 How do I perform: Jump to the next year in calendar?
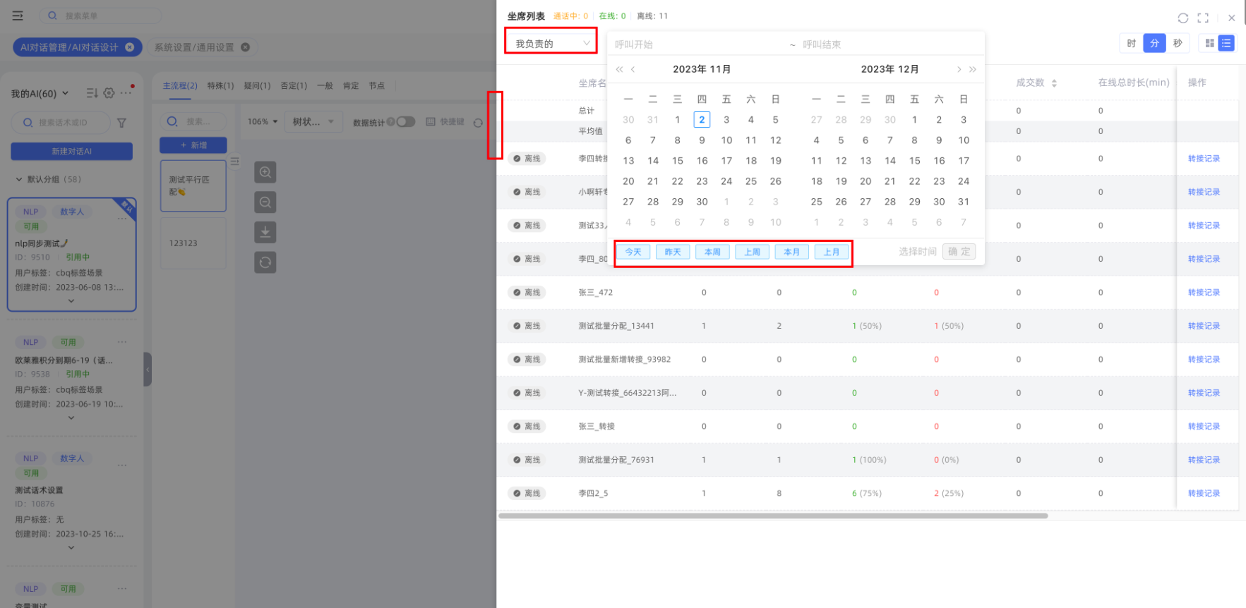click(973, 69)
